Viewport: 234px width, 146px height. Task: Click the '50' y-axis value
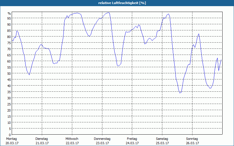click(9, 74)
